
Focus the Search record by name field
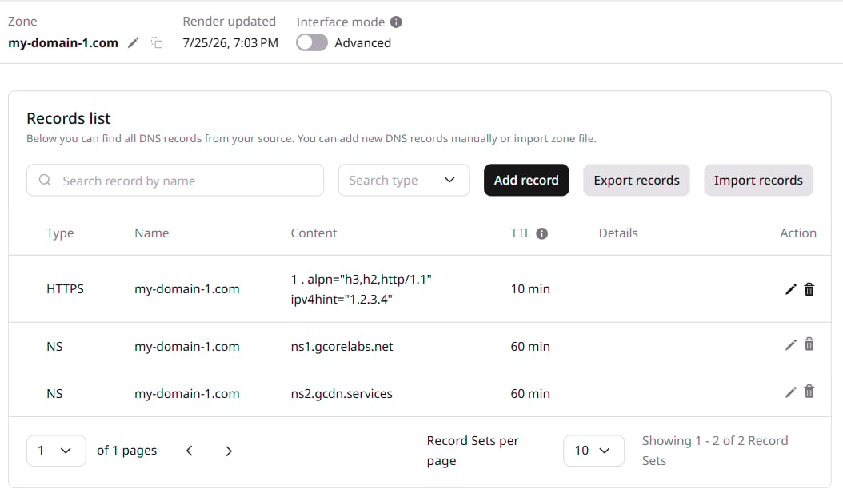tap(175, 180)
